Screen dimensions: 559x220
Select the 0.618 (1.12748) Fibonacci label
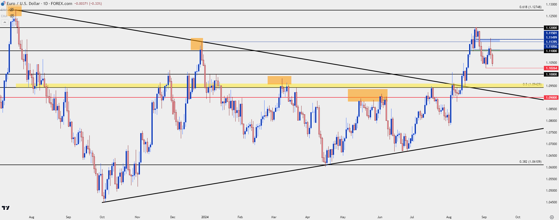[x=530, y=7]
